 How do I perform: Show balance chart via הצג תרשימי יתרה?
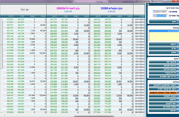click(164, 89)
